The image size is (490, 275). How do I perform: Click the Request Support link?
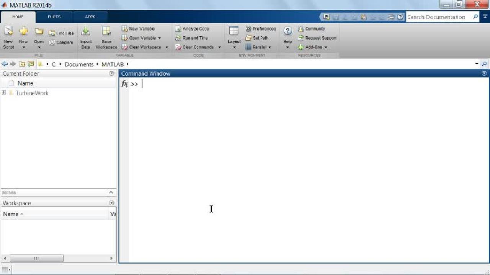[x=317, y=38]
